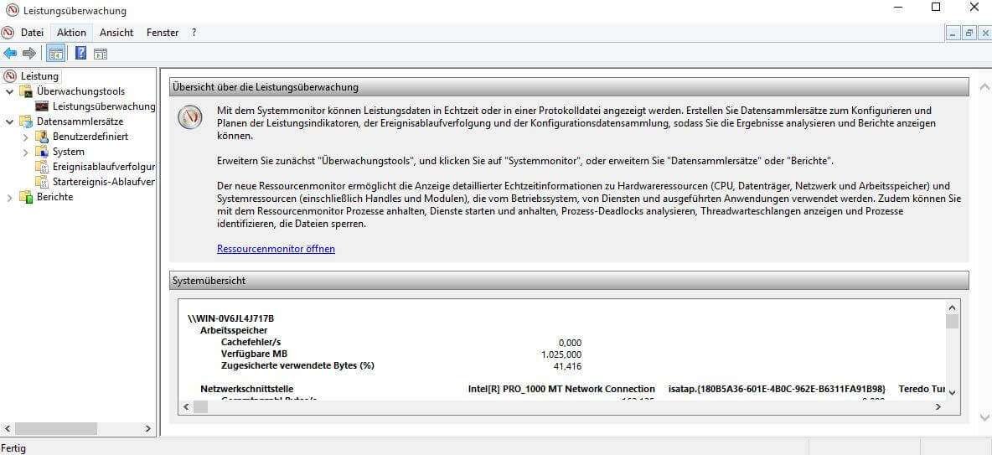Click the tree pane scroll-right arrow
The width and height of the screenshot is (992, 455).
coord(148,428)
